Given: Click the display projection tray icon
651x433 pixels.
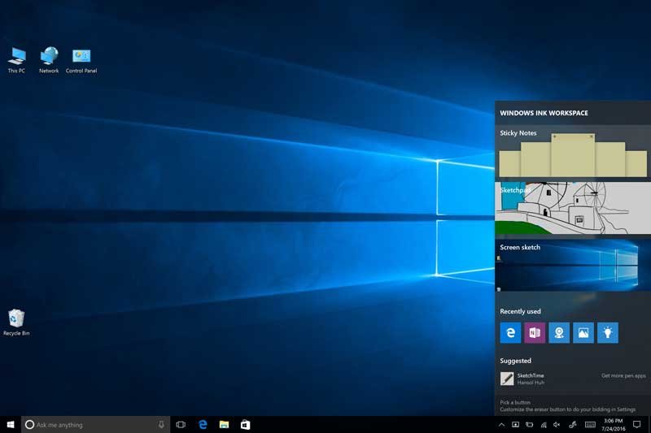Looking at the screenshot, I should tap(515, 425).
